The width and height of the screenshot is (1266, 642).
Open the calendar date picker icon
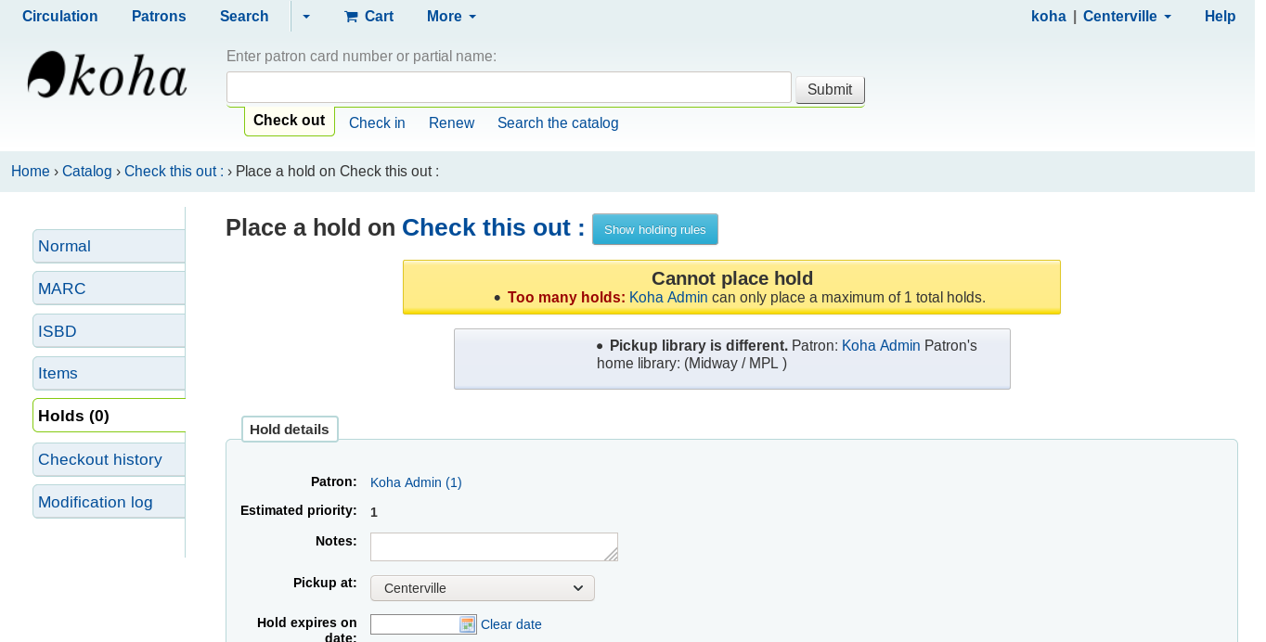click(x=468, y=624)
